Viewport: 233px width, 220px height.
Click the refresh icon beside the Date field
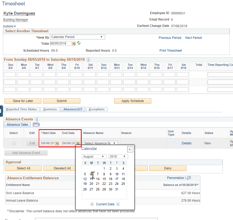[x=79, y=43]
